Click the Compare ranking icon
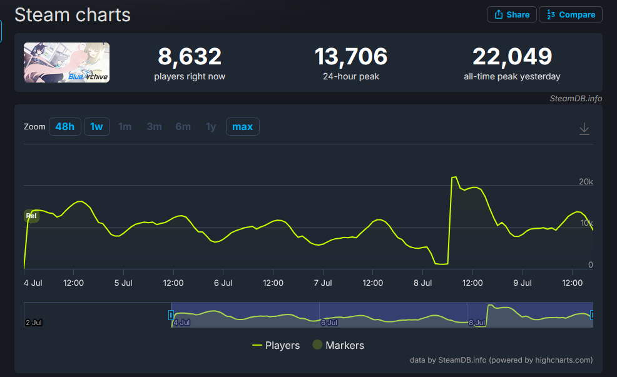The image size is (617, 377). point(551,14)
